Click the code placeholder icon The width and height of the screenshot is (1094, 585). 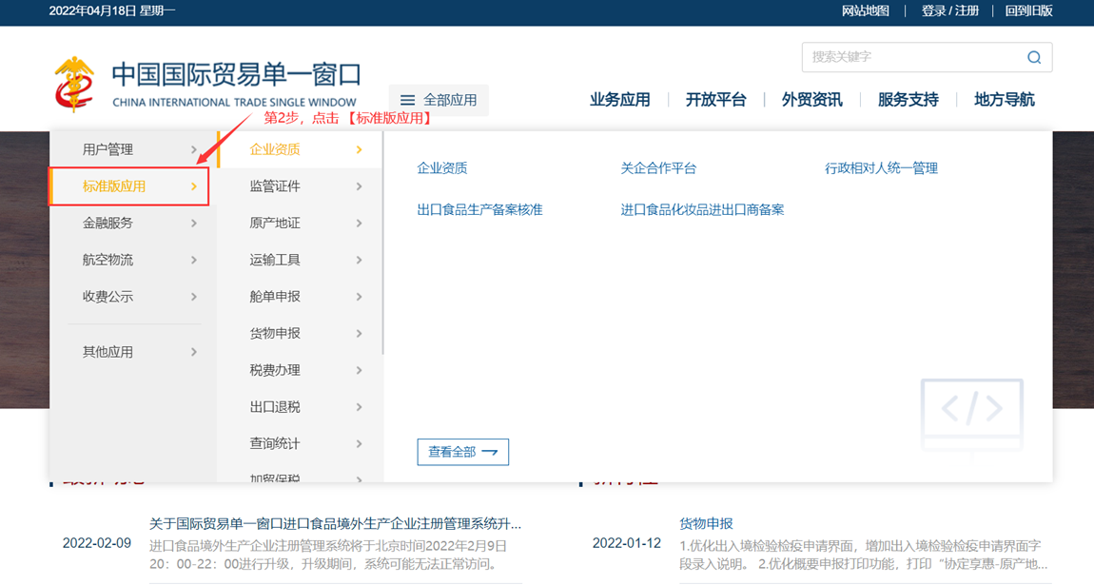(971, 409)
